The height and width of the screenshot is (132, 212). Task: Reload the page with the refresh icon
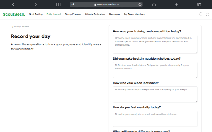click(140, 4)
